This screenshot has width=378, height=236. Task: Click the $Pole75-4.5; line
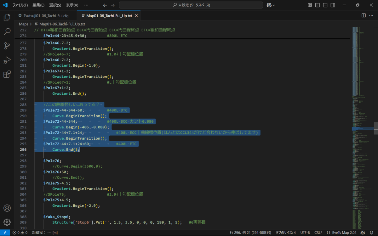[57, 183]
